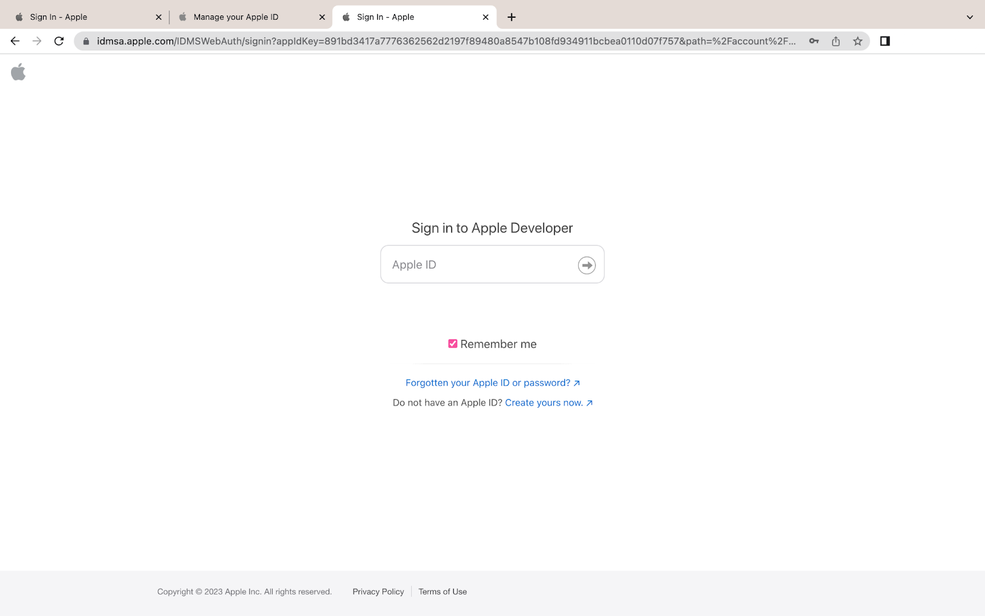Close the Manage your Apple ID tab
985x616 pixels.
coord(322,17)
